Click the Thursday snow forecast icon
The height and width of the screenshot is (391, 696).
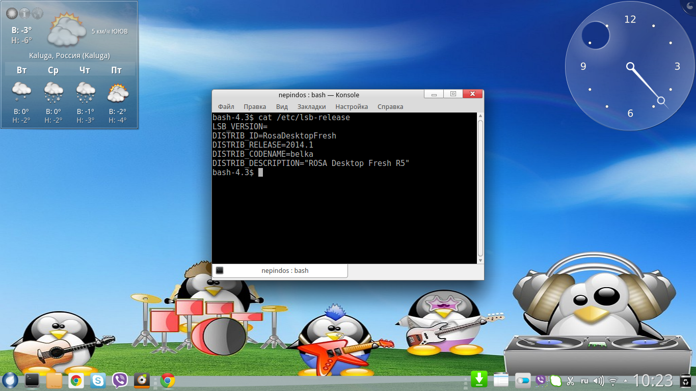click(x=85, y=92)
